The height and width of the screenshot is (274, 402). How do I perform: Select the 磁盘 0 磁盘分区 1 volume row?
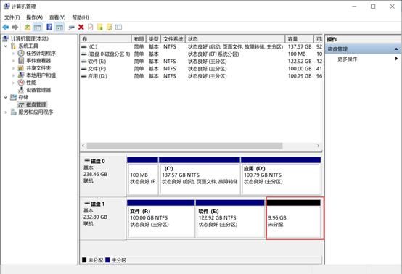201,54
